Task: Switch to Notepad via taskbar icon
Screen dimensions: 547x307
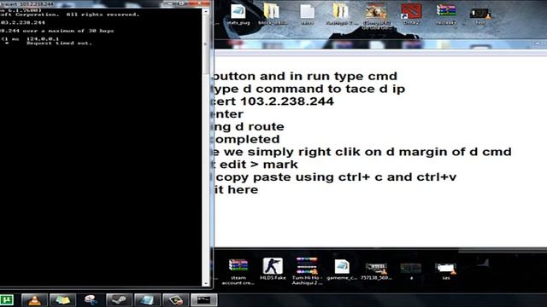Action: [x=147, y=300]
